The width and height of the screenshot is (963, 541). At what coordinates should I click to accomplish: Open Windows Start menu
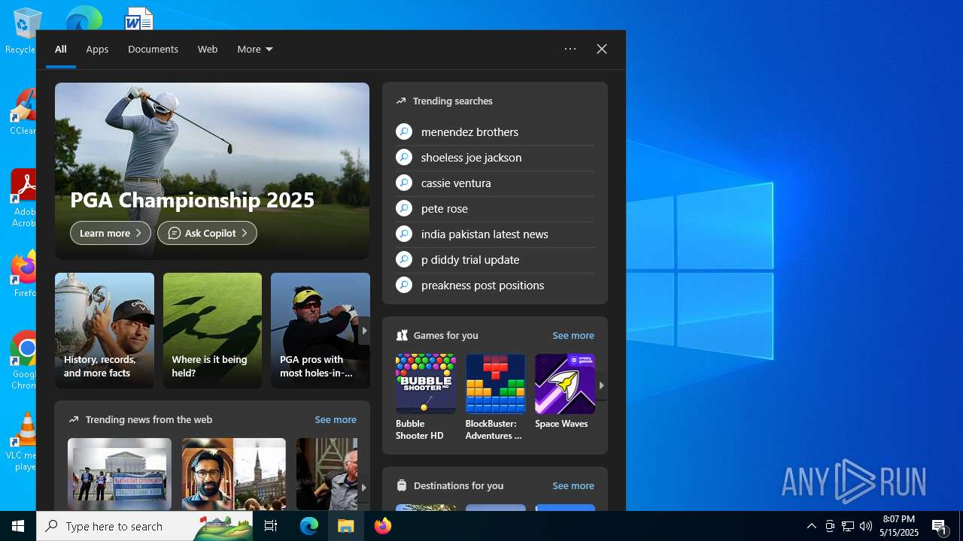coord(18,526)
